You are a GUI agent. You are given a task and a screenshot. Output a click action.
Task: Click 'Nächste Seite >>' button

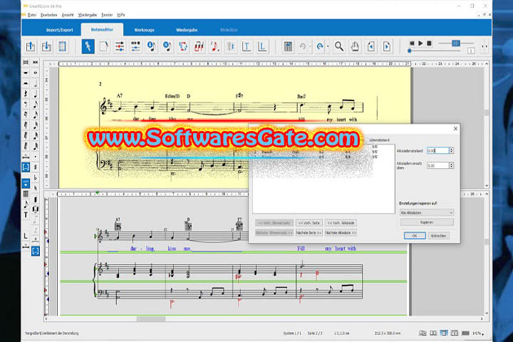(x=309, y=233)
